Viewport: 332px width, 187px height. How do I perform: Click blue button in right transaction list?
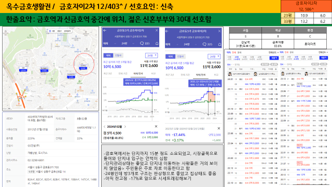pyautogui.click(x=324, y=58)
